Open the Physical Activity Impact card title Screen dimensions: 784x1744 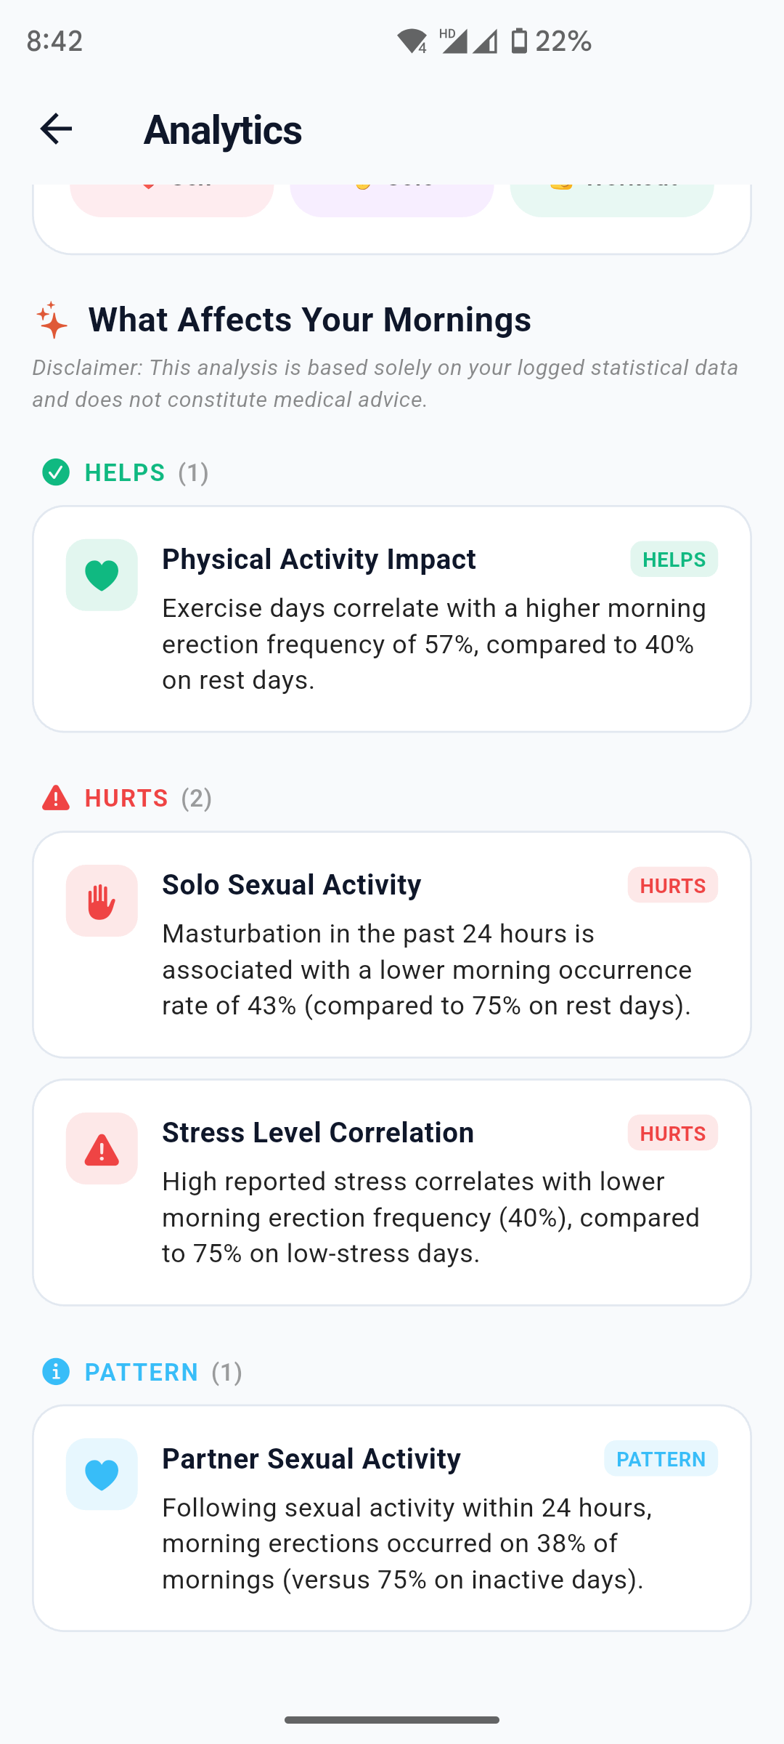(319, 560)
